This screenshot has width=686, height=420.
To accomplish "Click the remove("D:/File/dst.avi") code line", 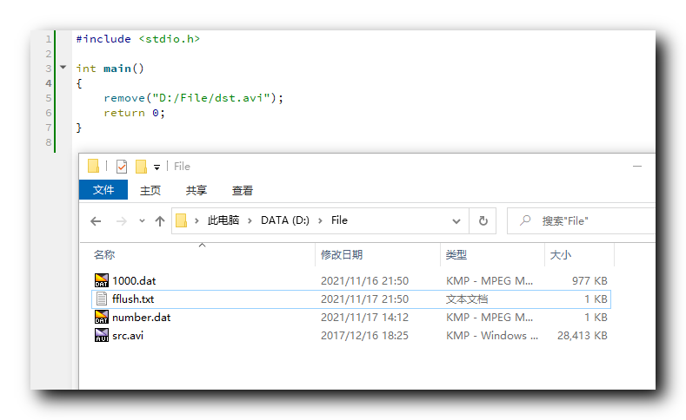I will coord(193,98).
